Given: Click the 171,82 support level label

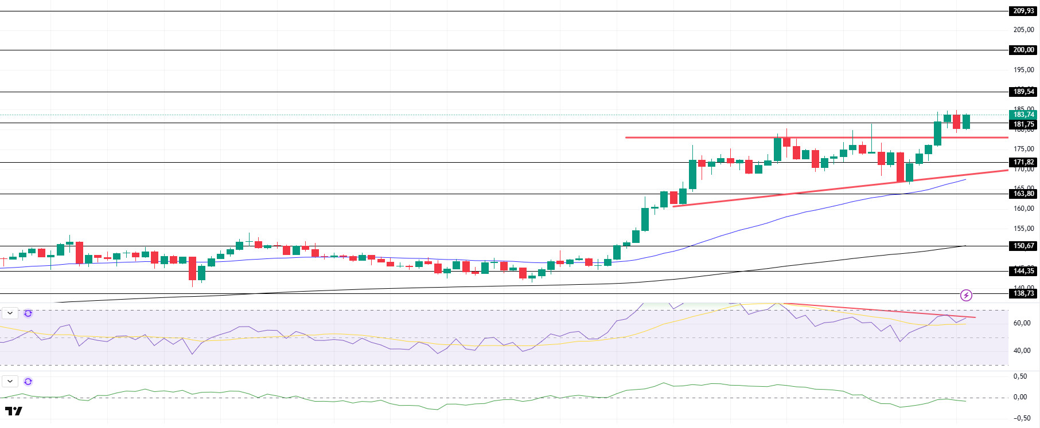Looking at the screenshot, I should click(1023, 162).
